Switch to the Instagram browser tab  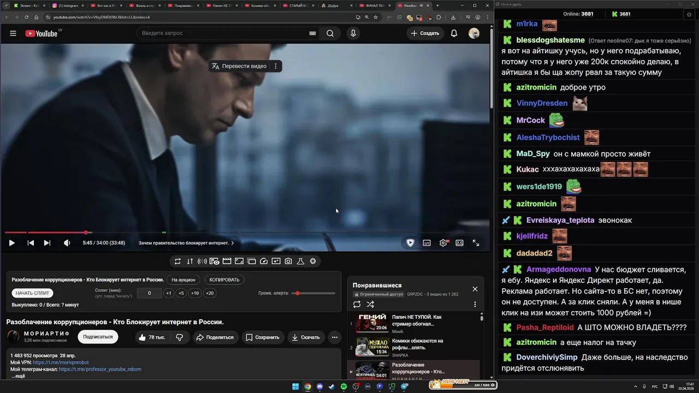(68, 5)
